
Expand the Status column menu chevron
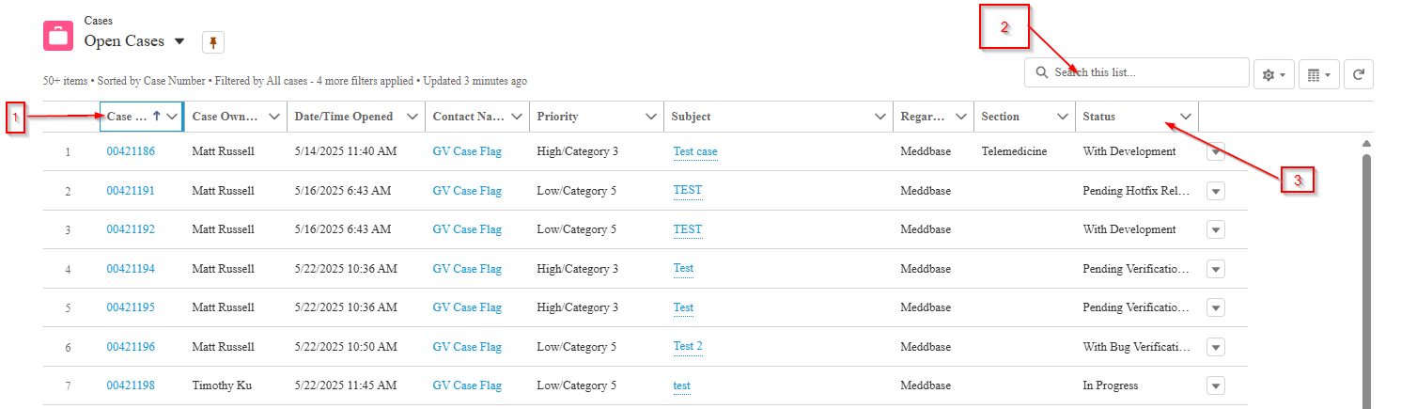1186,117
